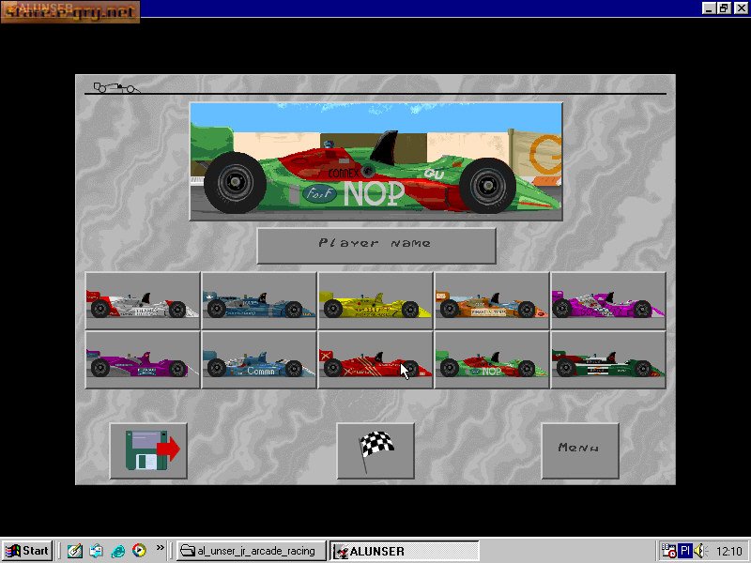Pick the yellow race car
The width and height of the screenshot is (751, 563).
[x=375, y=300]
